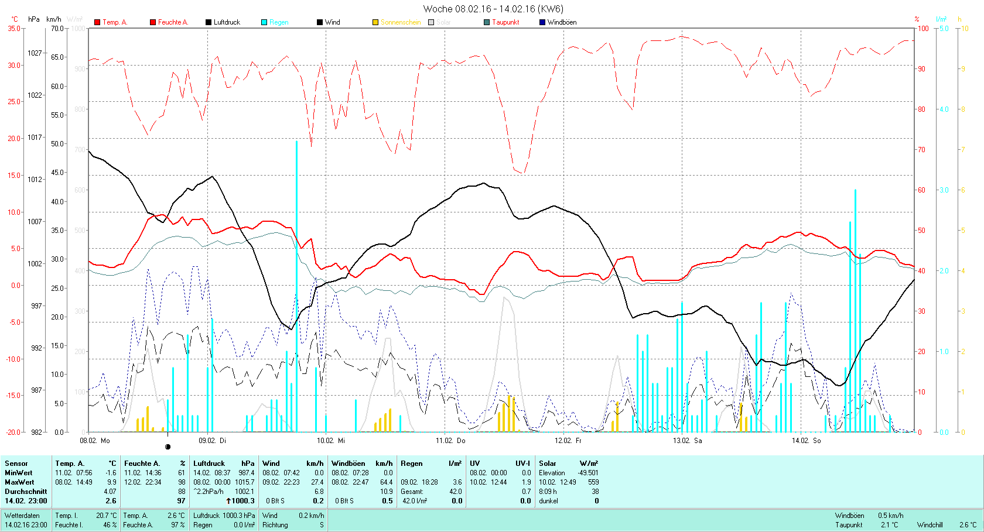Click the sunshine duration 8:09 h
The image size is (984, 532).
pos(549,492)
